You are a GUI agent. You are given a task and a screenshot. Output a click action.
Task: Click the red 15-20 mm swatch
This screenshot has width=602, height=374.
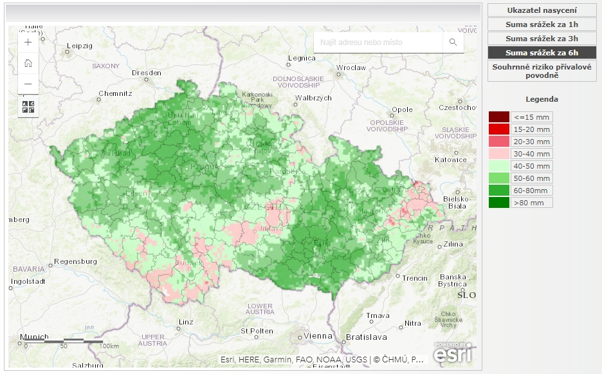498,129
